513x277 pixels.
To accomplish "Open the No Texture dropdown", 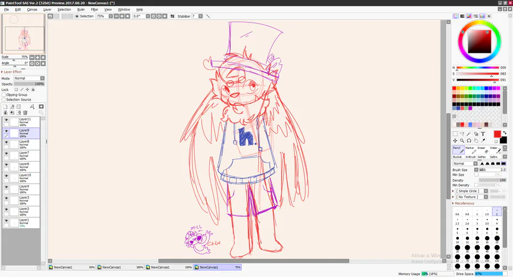I will click(486, 197).
